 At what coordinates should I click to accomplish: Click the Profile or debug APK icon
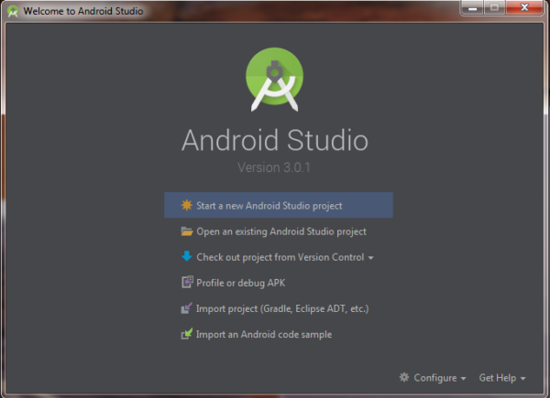pyautogui.click(x=187, y=283)
